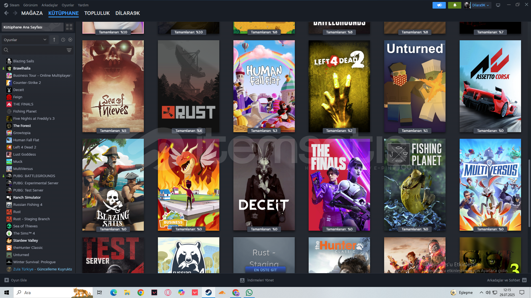The height and width of the screenshot is (298, 531).
Task: Open the Rust game cover
Action: point(189,86)
